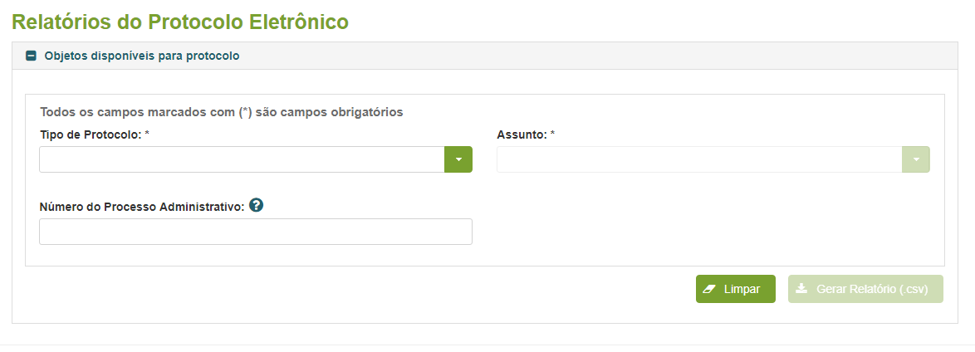Click the asterisk beside Tipo de Protocolo
The width and height of the screenshot is (975, 352).
coord(147,134)
